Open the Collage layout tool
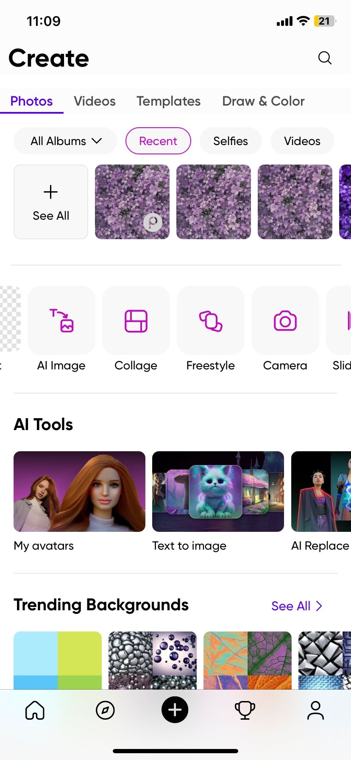This screenshot has width=351, height=760. click(x=136, y=320)
